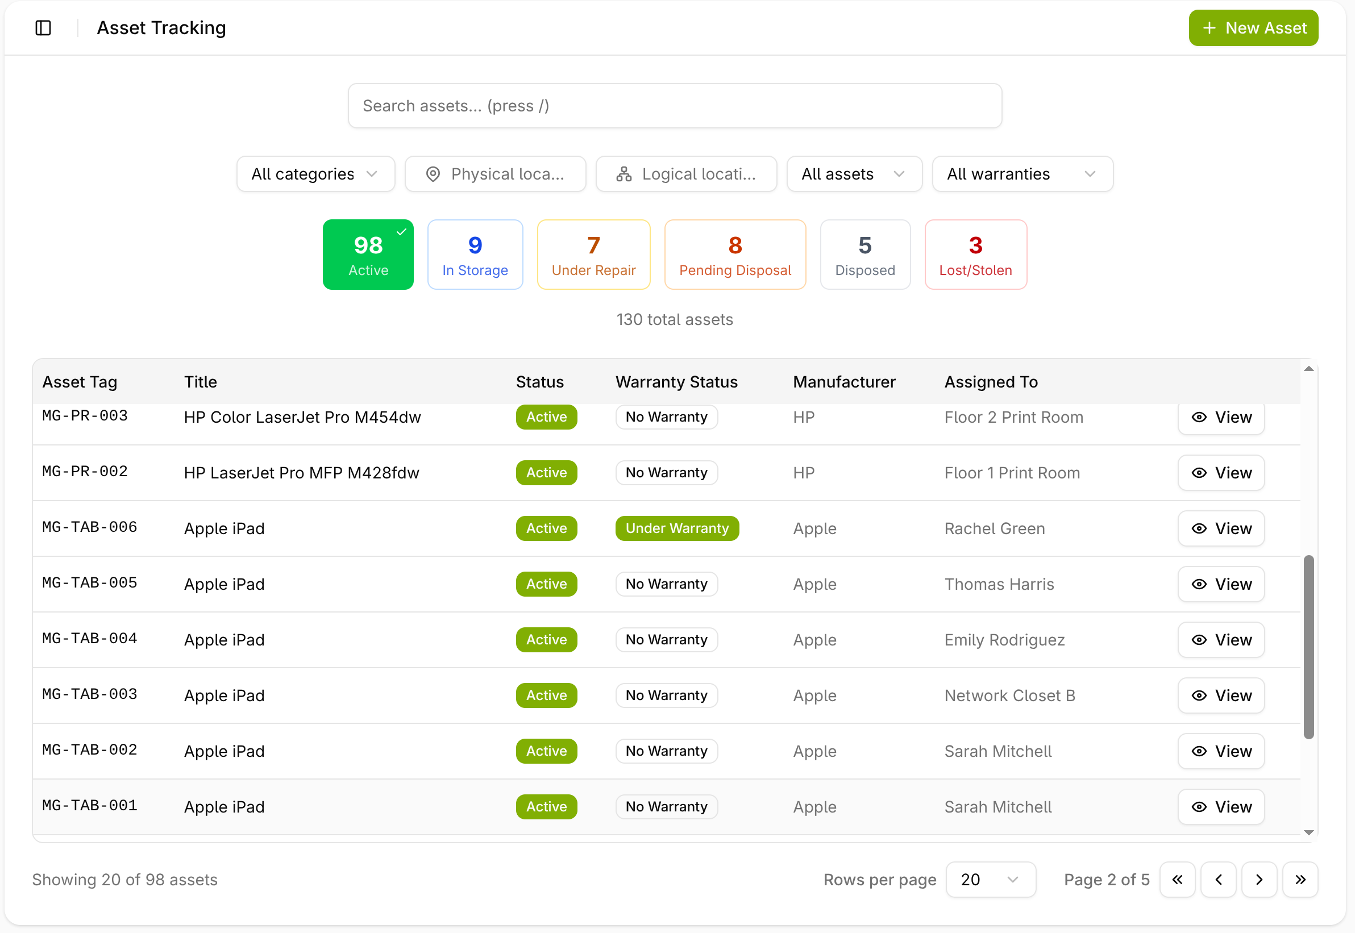1355x933 pixels.
Task: Toggle the Active status filter card
Action: 368,255
